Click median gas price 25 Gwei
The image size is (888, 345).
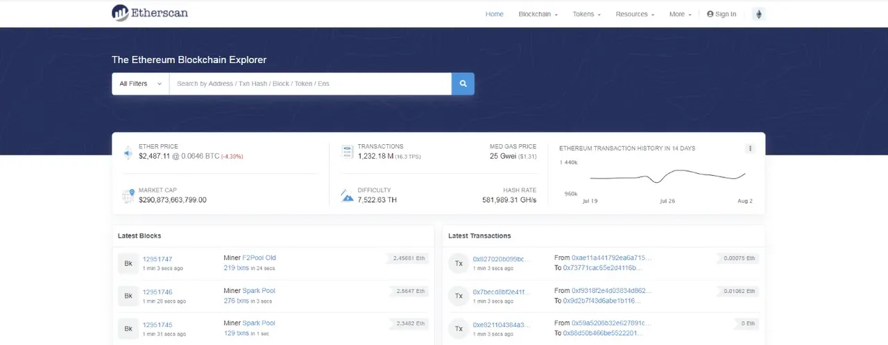click(502, 157)
